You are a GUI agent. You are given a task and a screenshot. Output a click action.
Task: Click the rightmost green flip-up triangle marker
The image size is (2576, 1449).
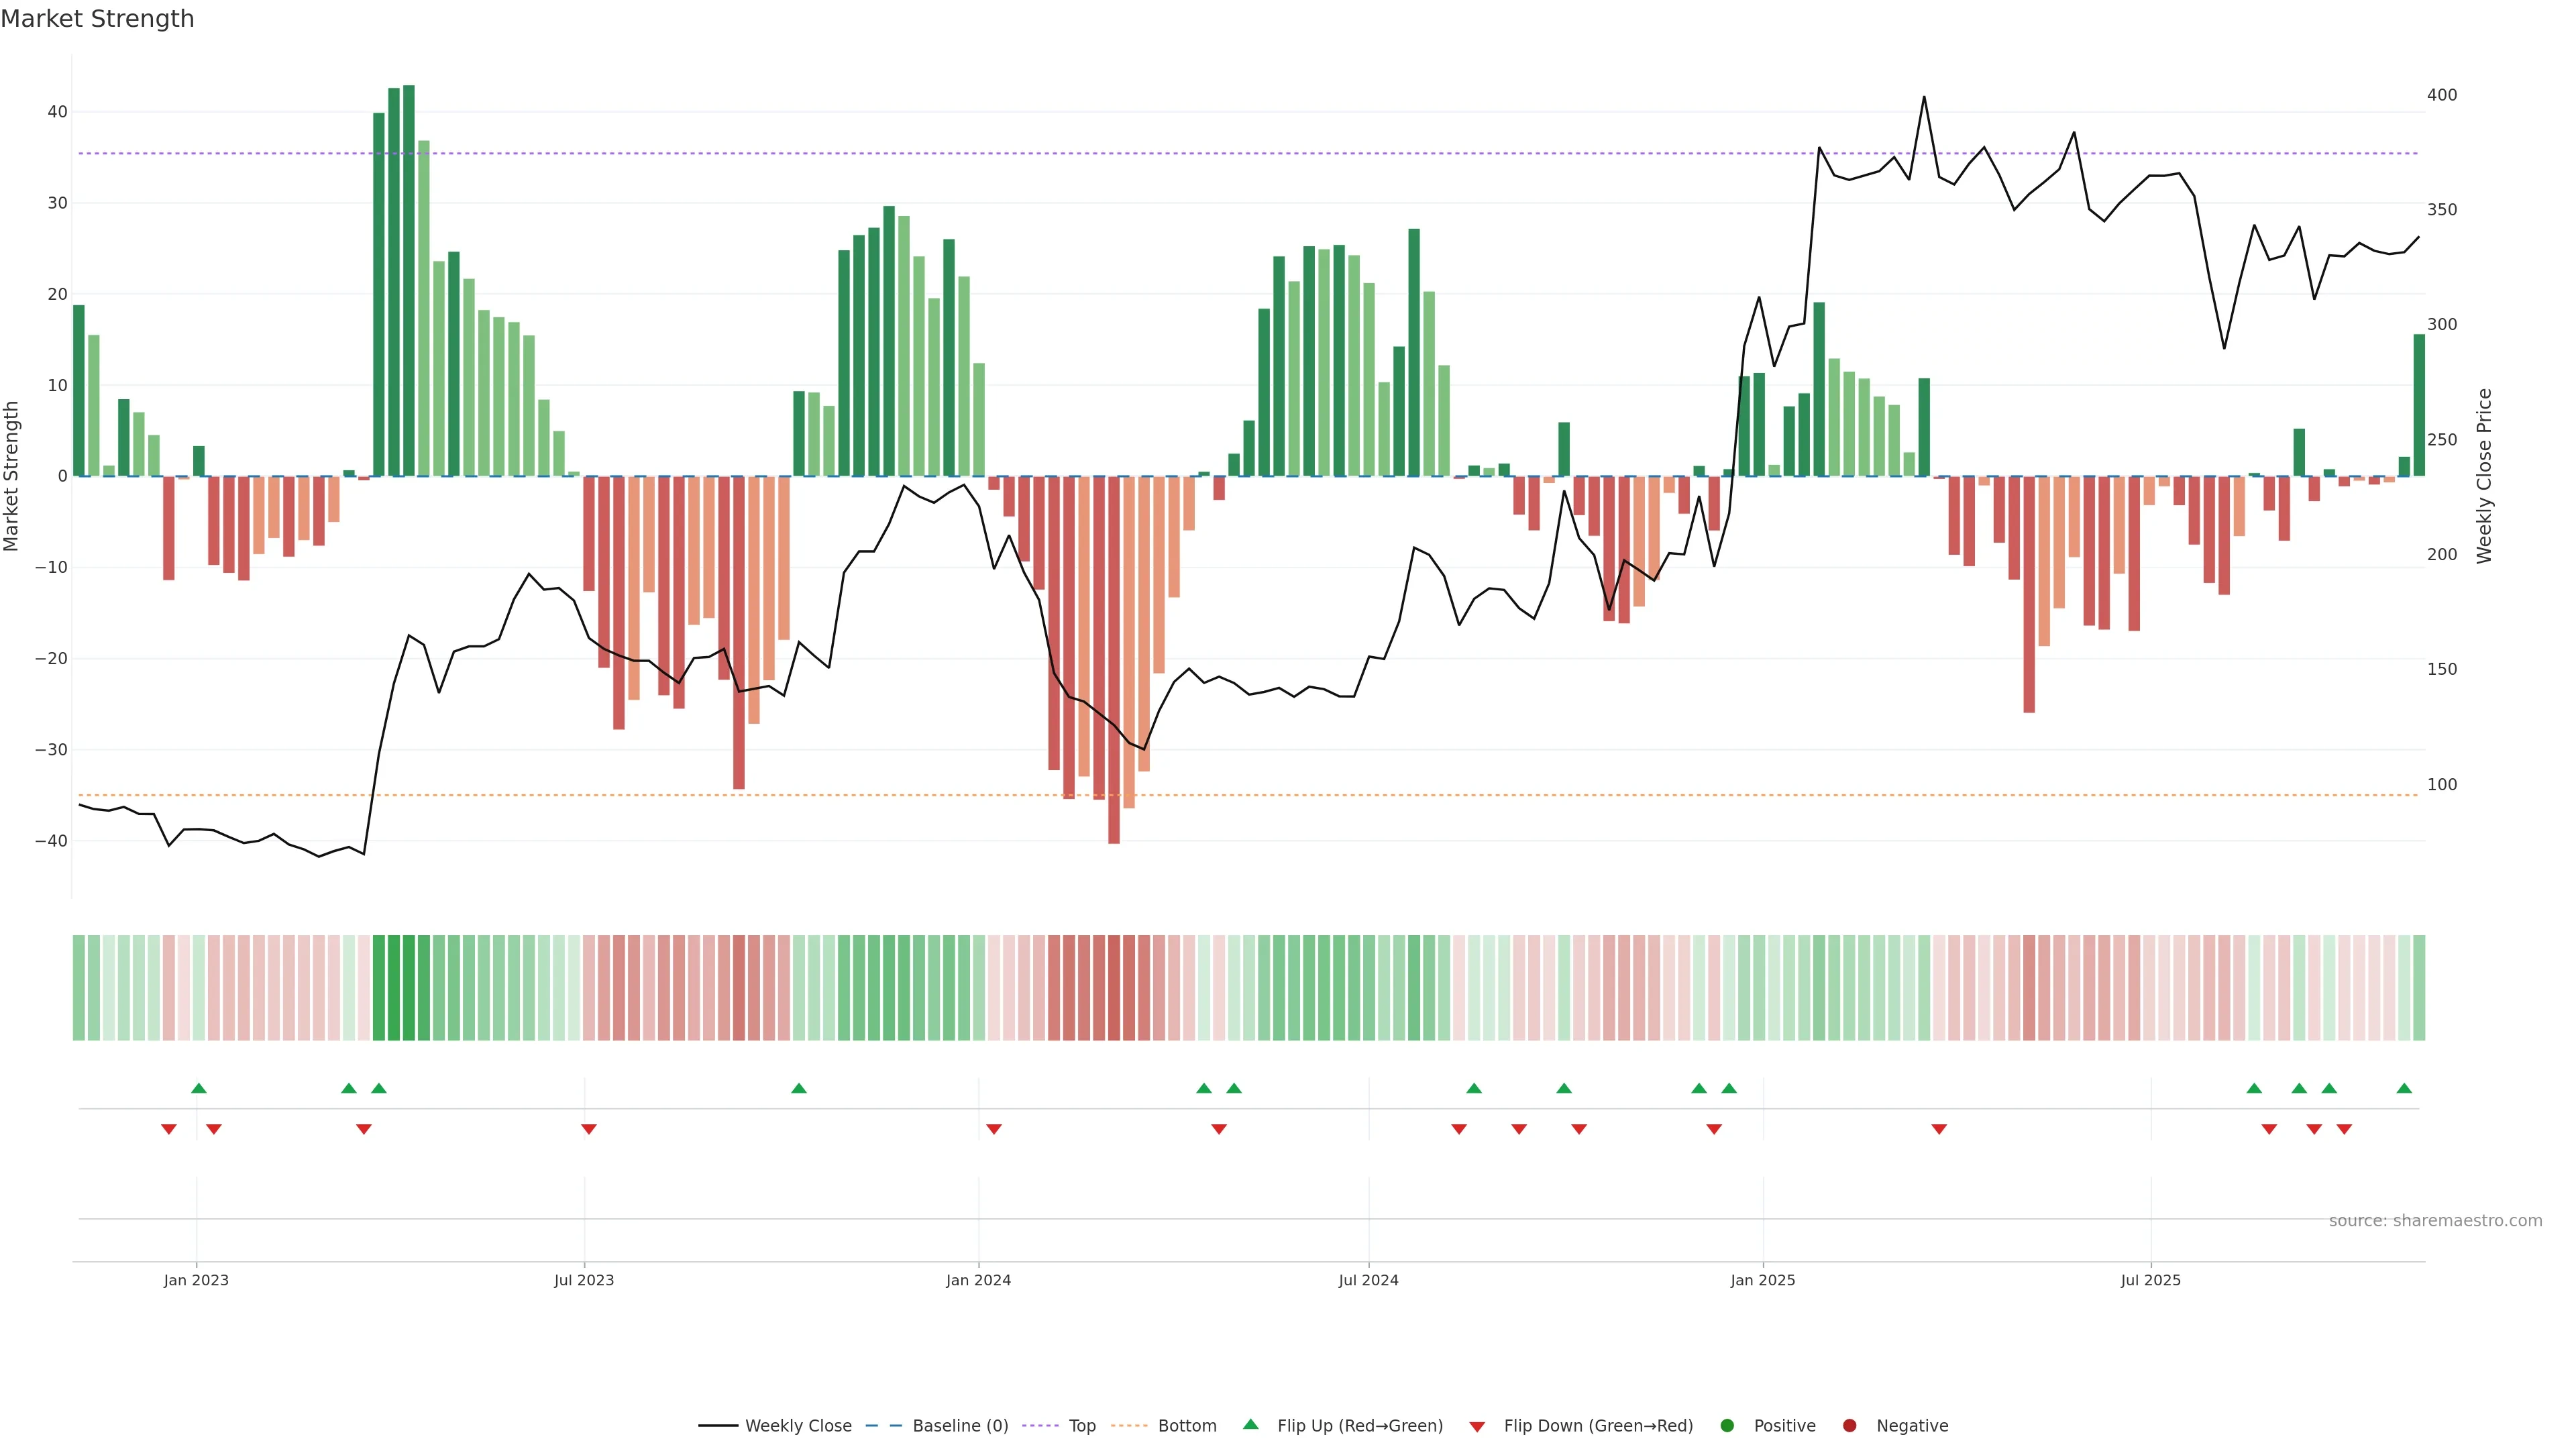(2404, 1088)
